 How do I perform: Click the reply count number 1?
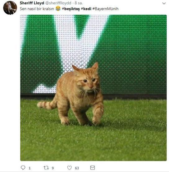tap(30, 168)
